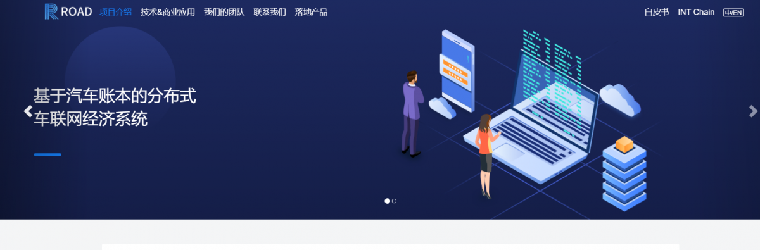Select the first carousel dot indicator
The width and height of the screenshot is (760, 250).
(x=388, y=201)
